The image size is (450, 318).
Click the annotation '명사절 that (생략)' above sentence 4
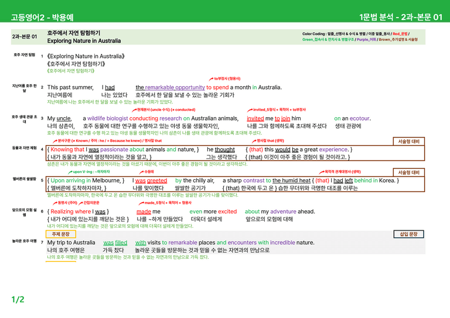click(x=270, y=141)
